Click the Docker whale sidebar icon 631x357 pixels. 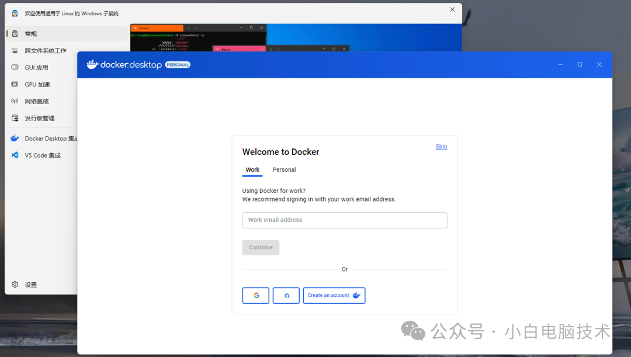[15, 138]
